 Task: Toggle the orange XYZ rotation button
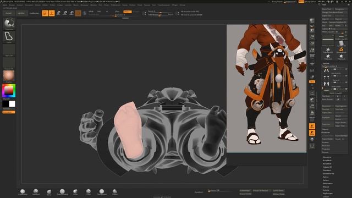(x=312, y=82)
